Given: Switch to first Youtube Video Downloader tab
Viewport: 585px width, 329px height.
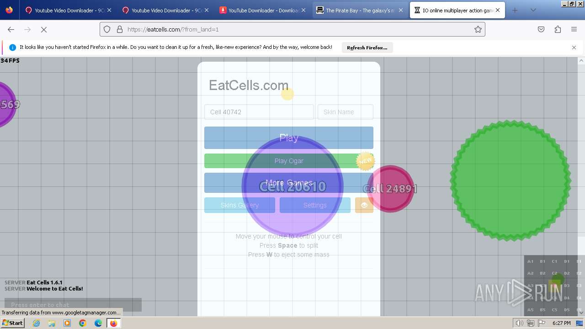Looking at the screenshot, I should (x=69, y=10).
